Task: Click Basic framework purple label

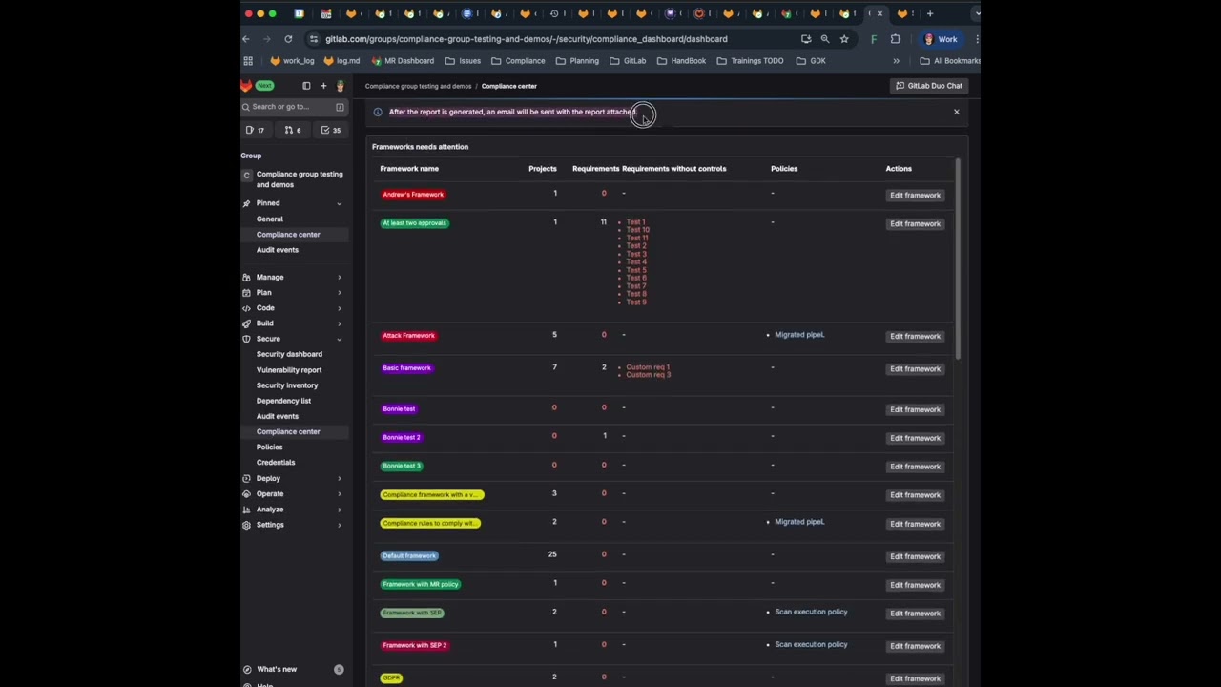Action: click(407, 368)
